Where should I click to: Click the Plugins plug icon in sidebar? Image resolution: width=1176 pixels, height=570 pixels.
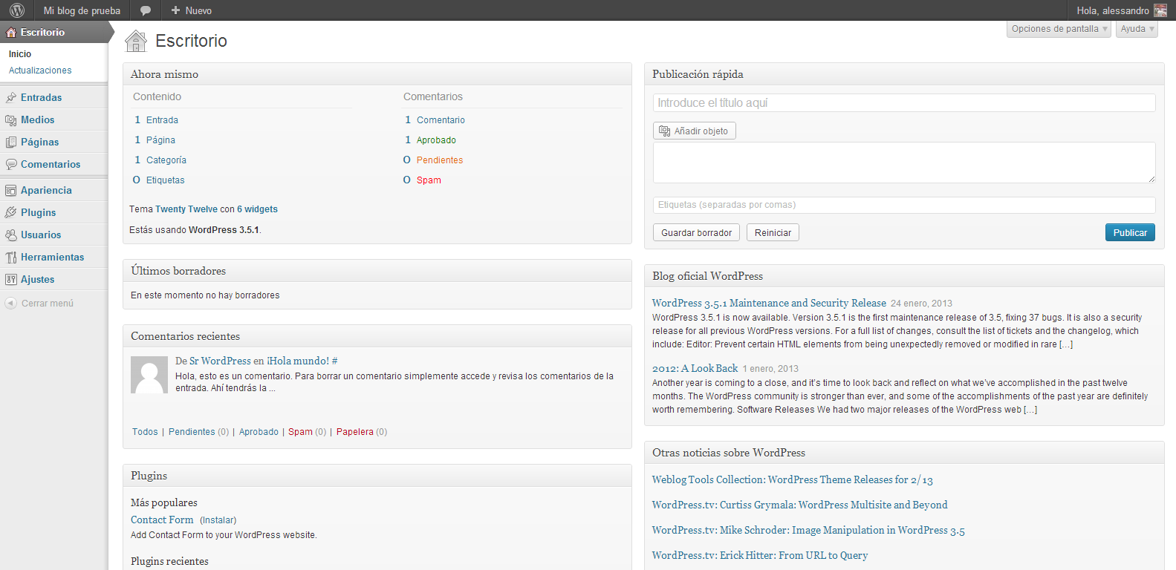11,213
